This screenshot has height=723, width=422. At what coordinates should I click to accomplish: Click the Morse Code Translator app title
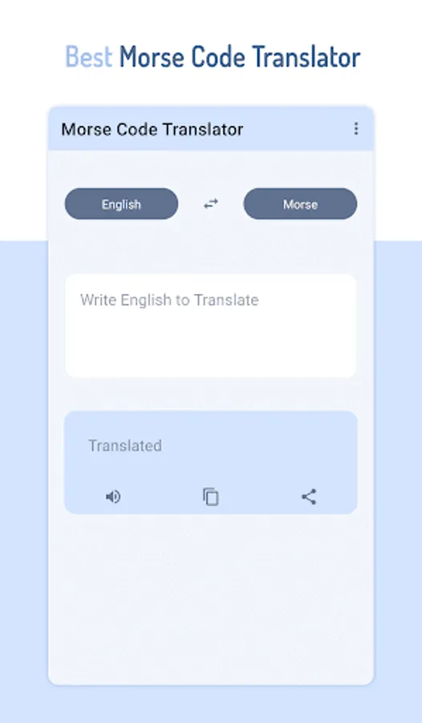point(152,129)
